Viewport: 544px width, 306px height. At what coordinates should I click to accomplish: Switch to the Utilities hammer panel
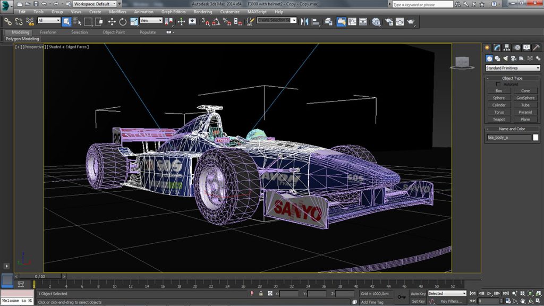click(537, 47)
